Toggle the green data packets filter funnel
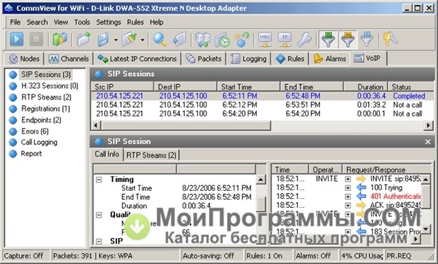This screenshot has height=264, width=438. [328, 40]
